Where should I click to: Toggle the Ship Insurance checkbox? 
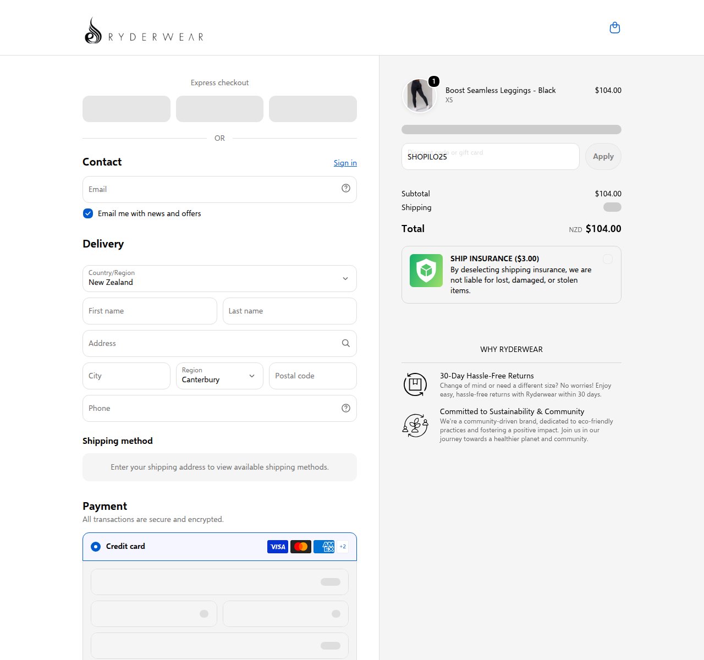click(608, 259)
